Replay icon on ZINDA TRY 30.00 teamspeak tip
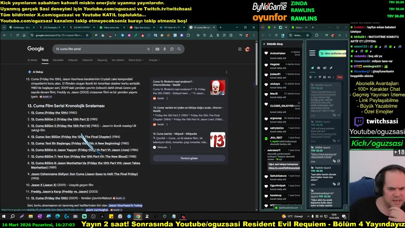405x228 pixels. tap(339, 161)
